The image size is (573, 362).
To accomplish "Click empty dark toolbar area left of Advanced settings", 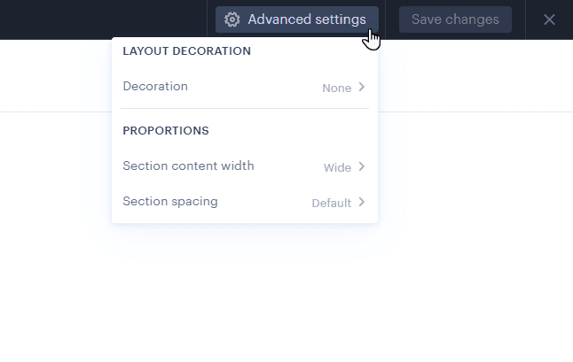I will click(x=106, y=19).
